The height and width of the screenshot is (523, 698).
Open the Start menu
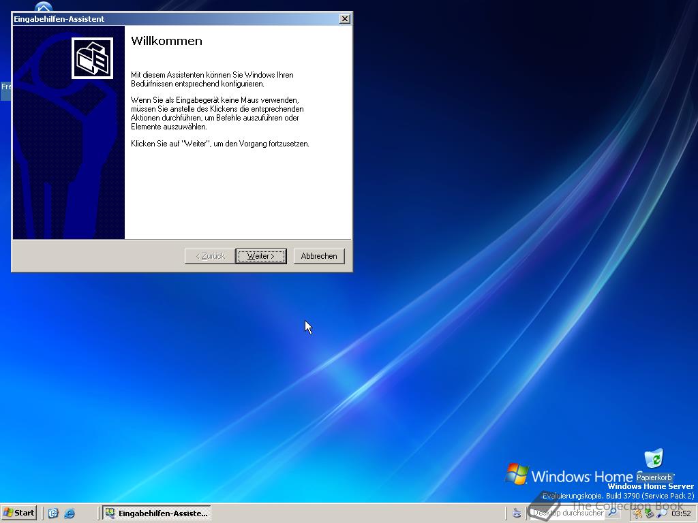18,513
